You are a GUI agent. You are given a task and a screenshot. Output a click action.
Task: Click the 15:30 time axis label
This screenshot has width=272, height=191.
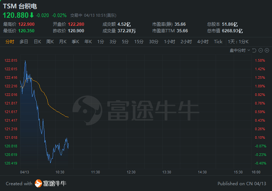[x=238, y=172]
